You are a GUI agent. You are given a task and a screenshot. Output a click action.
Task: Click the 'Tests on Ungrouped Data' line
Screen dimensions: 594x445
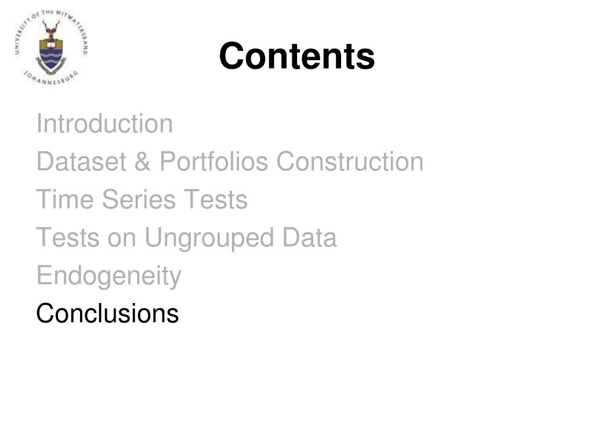186,238
